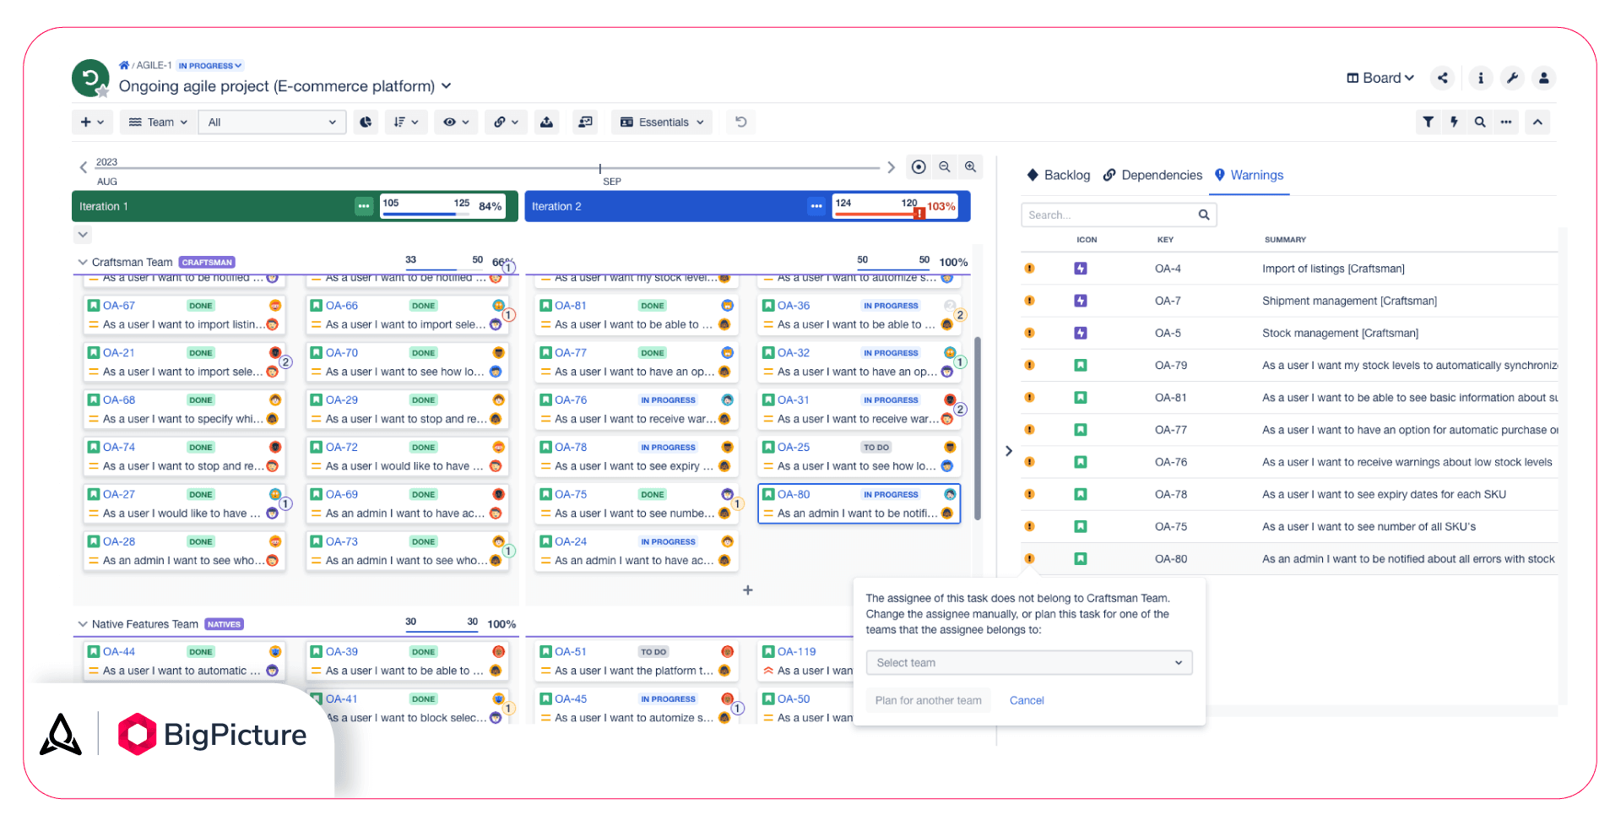Open the link dependencies dropdown
This screenshot has height=826, width=1621.
point(506,122)
